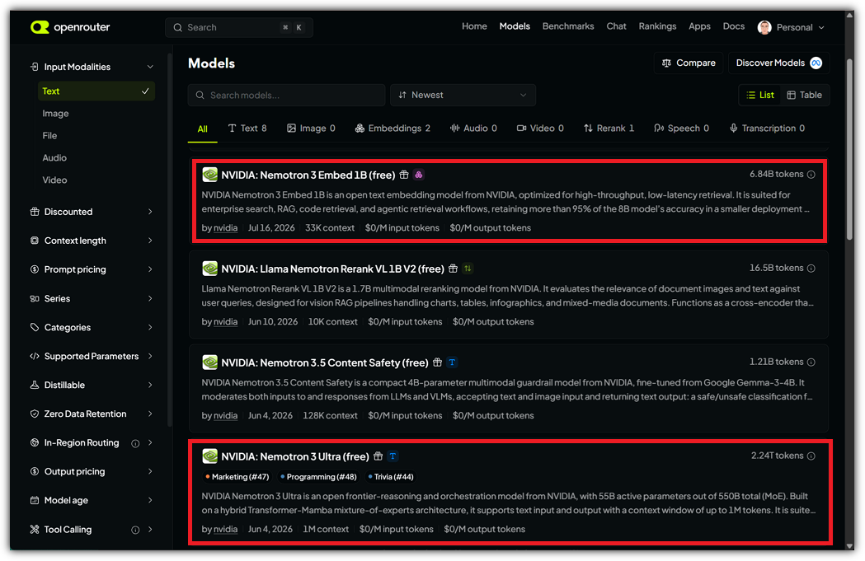Screen dimensions: 865x561
Task: Switch to List view
Action: [x=759, y=95]
